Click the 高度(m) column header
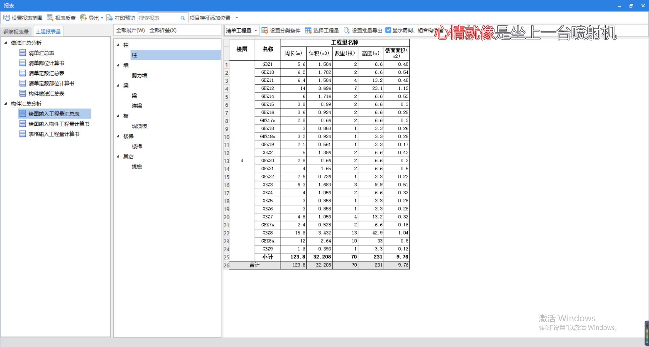The width and height of the screenshot is (649, 348). click(371, 53)
